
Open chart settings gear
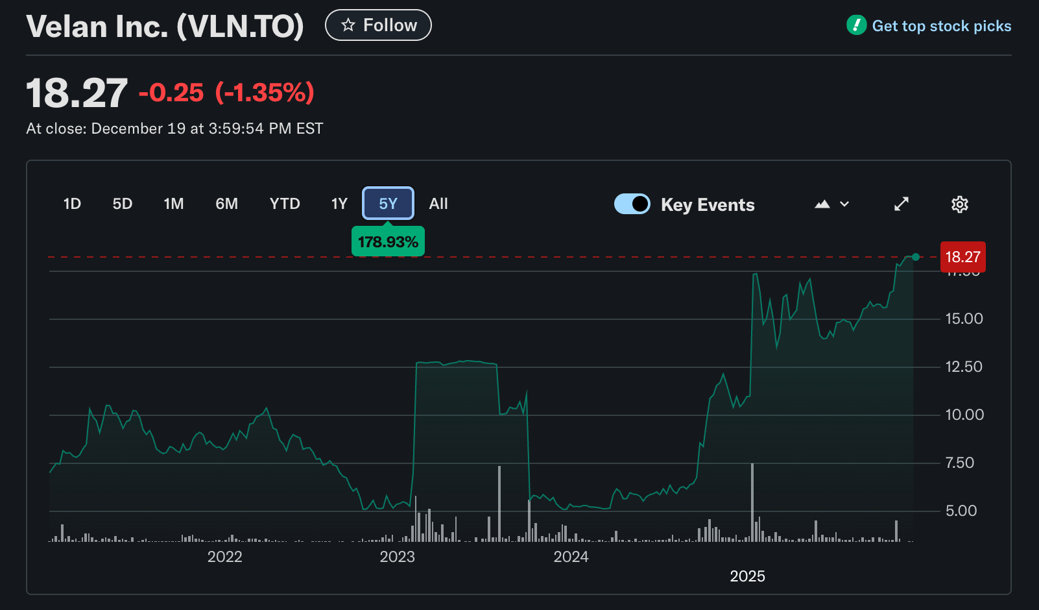[960, 204]
